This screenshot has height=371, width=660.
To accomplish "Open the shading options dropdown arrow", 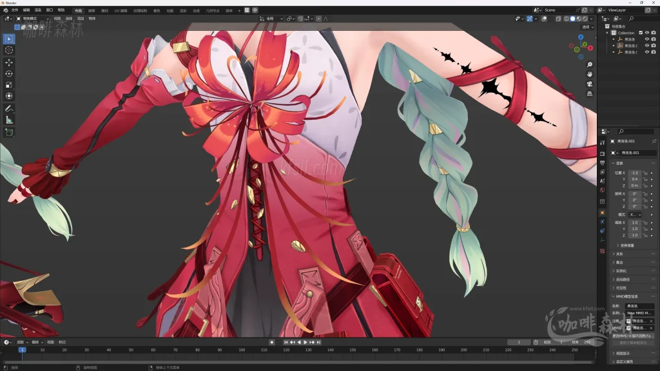I will coord(592,19).
